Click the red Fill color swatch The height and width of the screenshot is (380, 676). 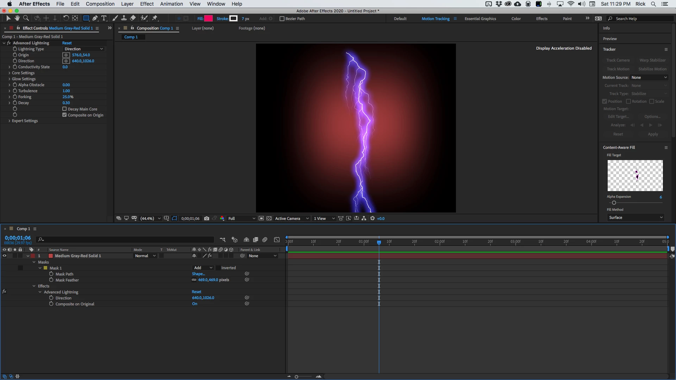coord(208,19)
